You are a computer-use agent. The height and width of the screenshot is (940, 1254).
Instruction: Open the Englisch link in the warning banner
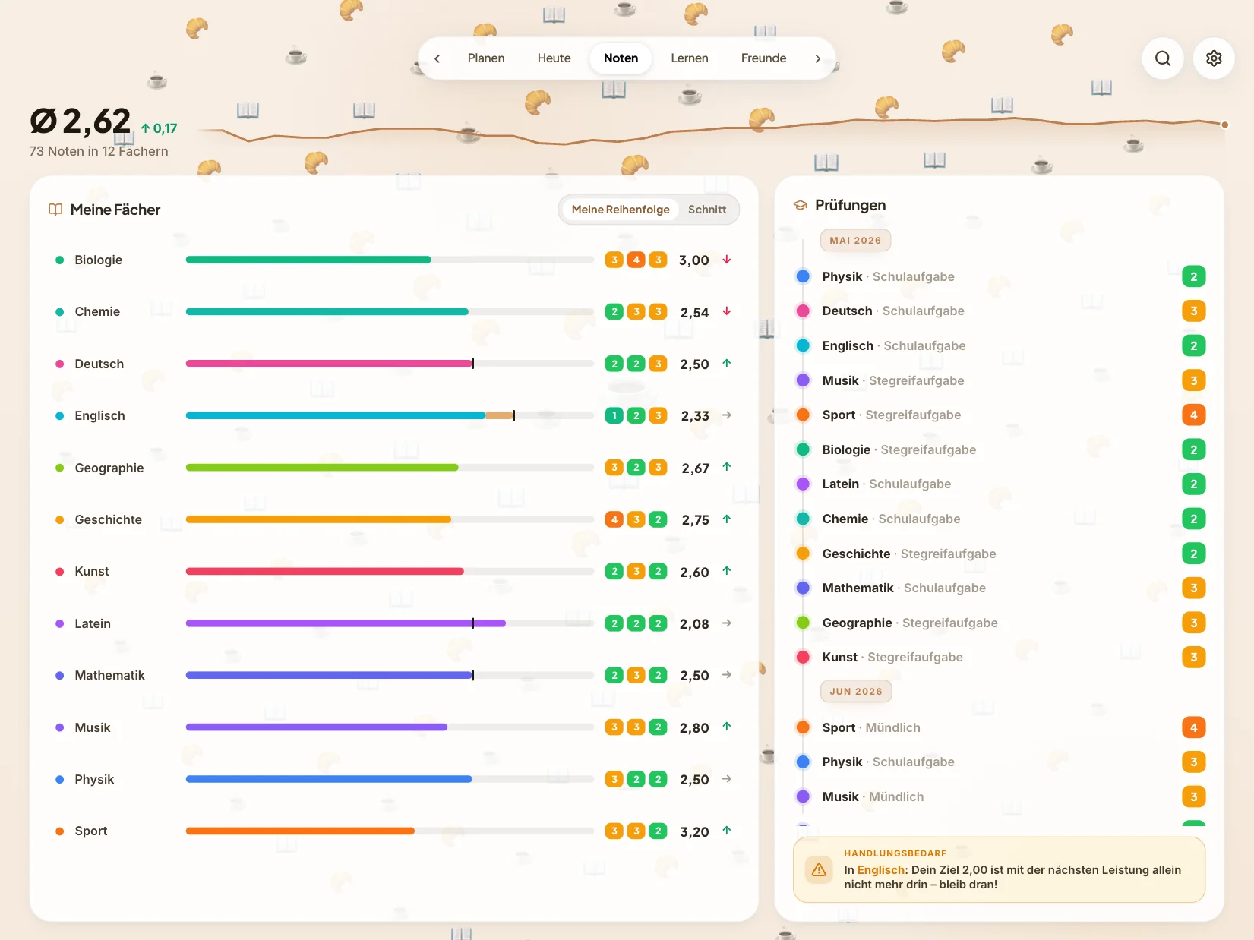(881, 870)
